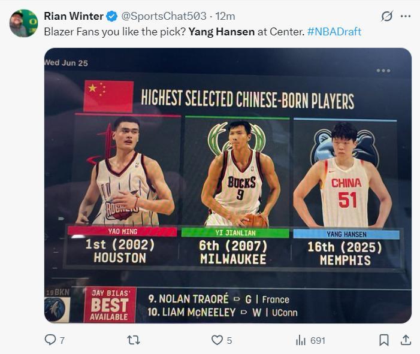
Task: Open the #NBADraft hashtag
Action: [x=334, y=31]
